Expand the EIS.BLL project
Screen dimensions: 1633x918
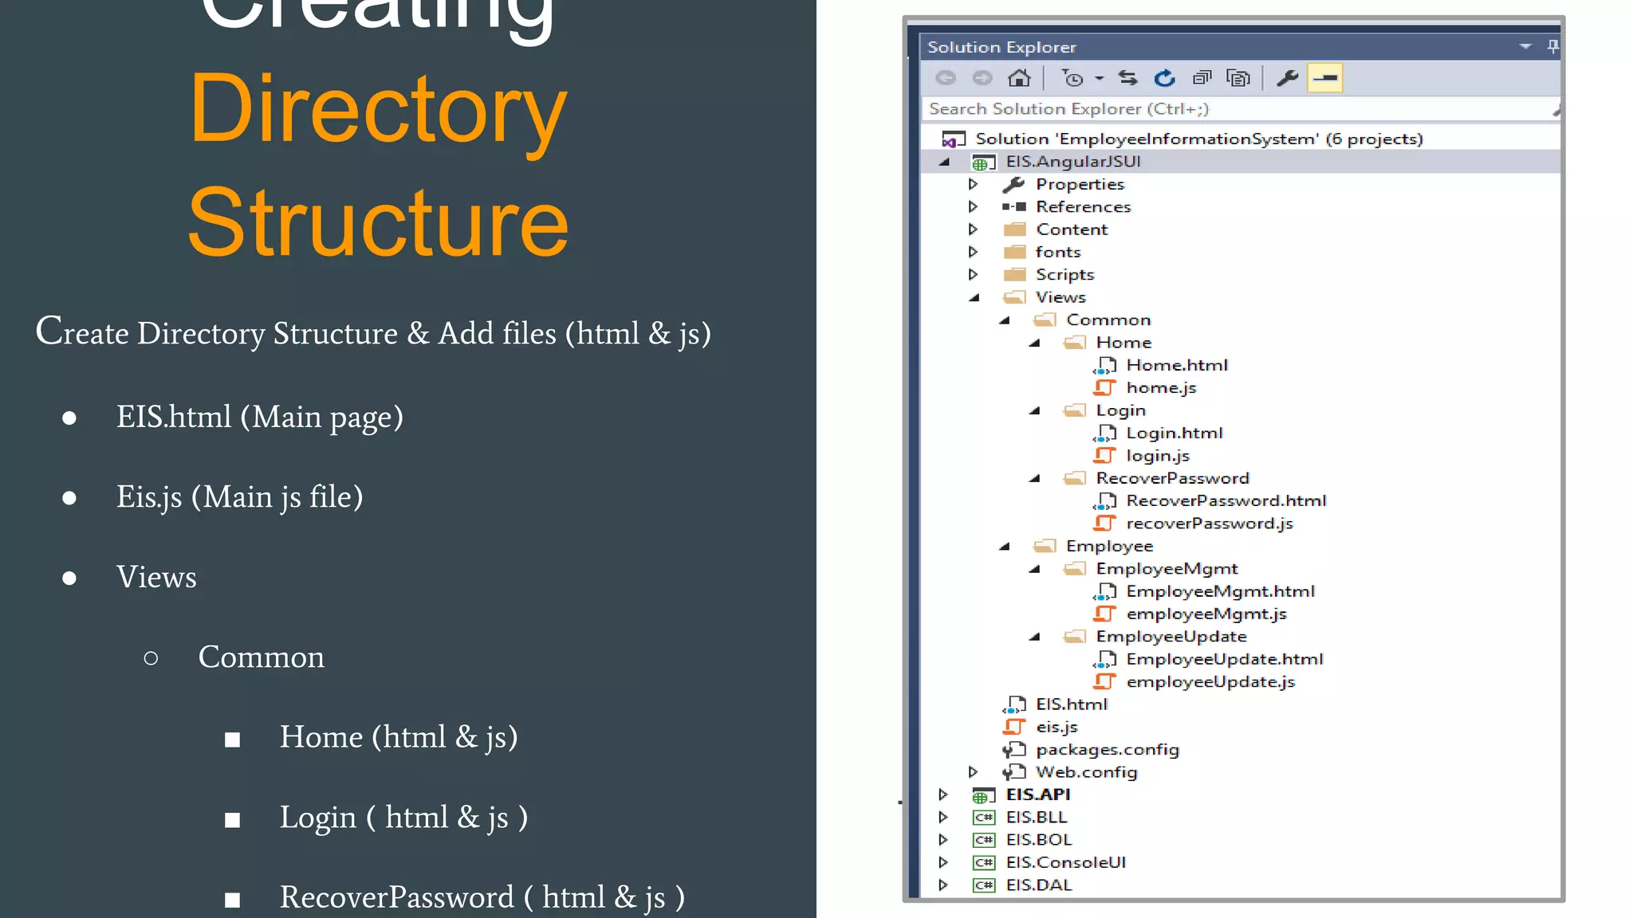pyautogui.click(x=942, y=817)
